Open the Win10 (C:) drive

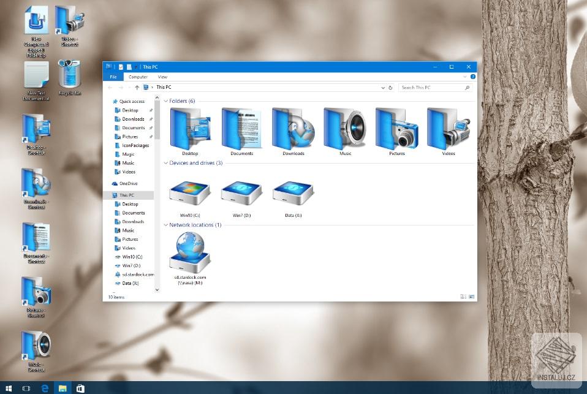(189, 193)
